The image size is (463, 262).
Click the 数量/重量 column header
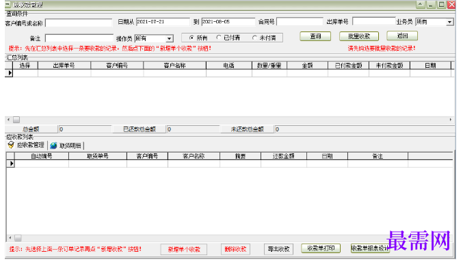coord(269,65)
